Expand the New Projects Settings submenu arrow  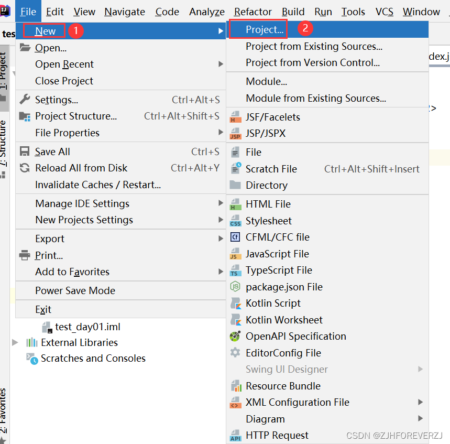(x=221, y=220)
